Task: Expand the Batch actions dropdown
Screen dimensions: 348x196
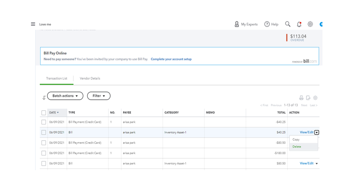Action: 65,96
